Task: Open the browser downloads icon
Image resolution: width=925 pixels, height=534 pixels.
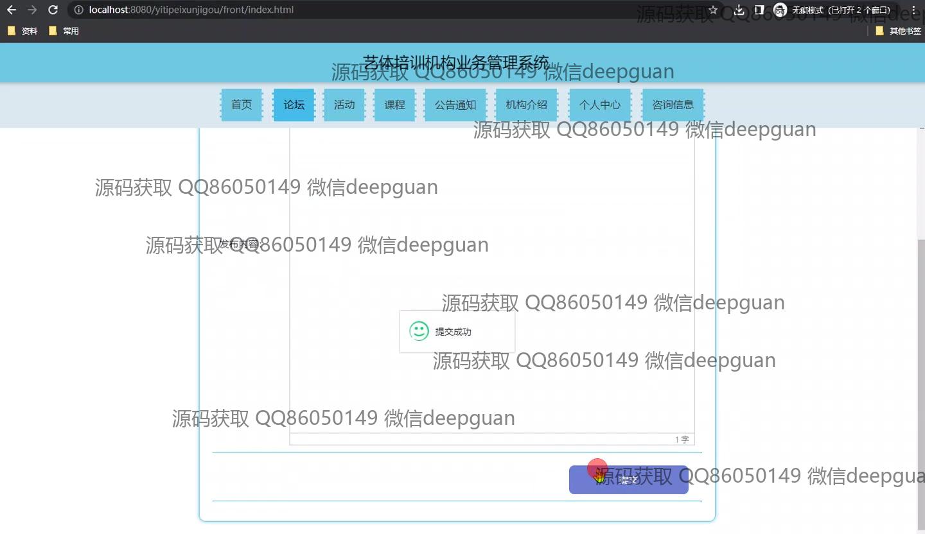Action: coord(739,10)
